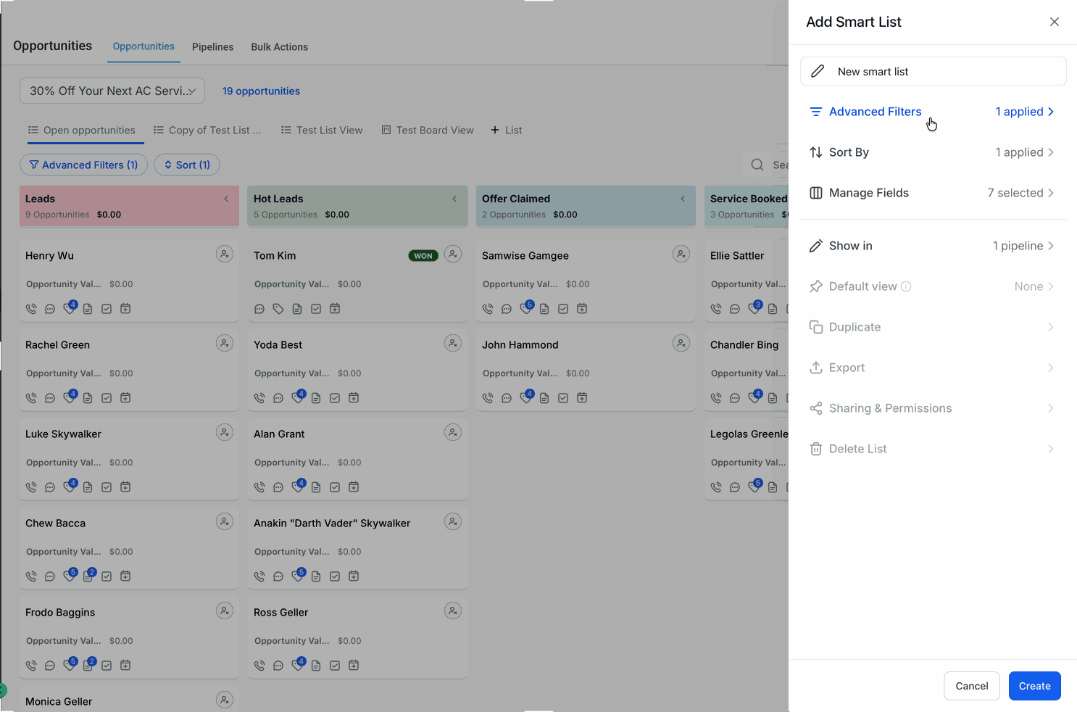1077x712 pixels.
Task: Click the Default view info icon
Action: click(x=906, y=286)
